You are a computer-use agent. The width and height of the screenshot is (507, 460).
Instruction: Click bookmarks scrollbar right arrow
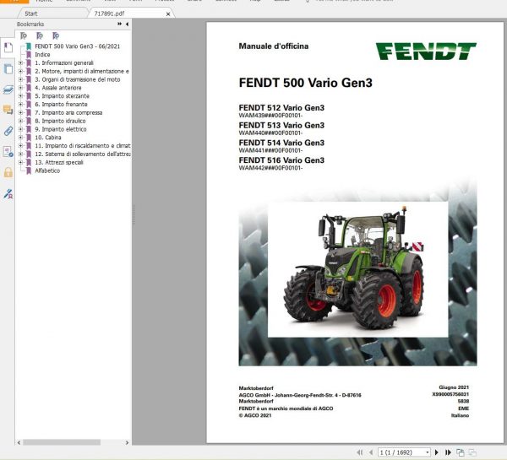pyautogui.click(x=127, y=442)
